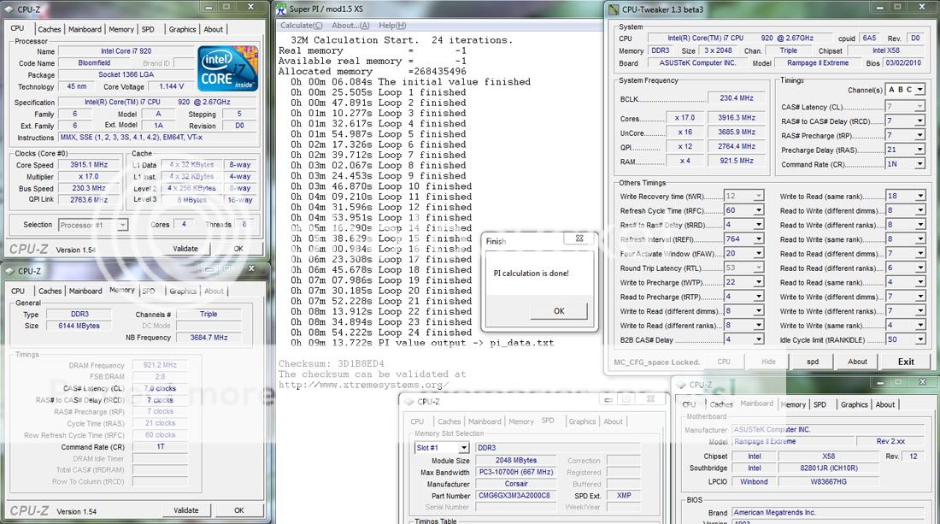Click the Southbridge 82801JR (ICH10R) value
This screenshot has height=524, width=940.
829,468
